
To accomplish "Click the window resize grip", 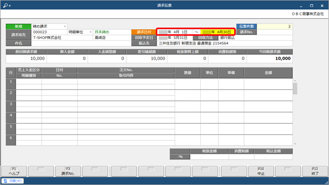I will (x=326, y=182).
